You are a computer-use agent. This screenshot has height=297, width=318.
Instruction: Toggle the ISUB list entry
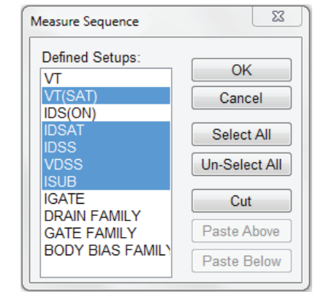[106, 181]
